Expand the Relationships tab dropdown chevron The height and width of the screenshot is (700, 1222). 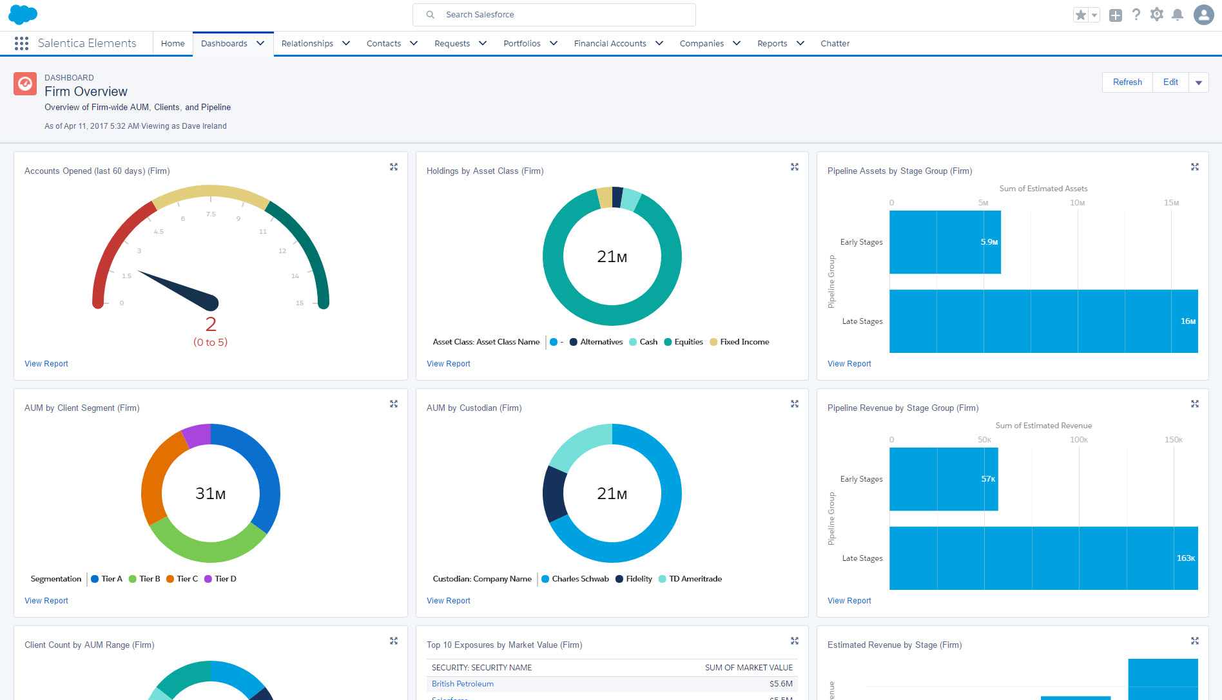(x=346, y=43)
